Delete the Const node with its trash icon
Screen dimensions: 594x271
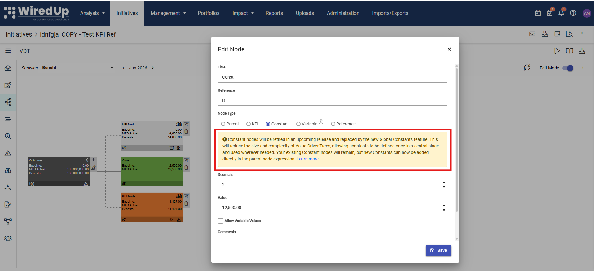coord(186,168)
